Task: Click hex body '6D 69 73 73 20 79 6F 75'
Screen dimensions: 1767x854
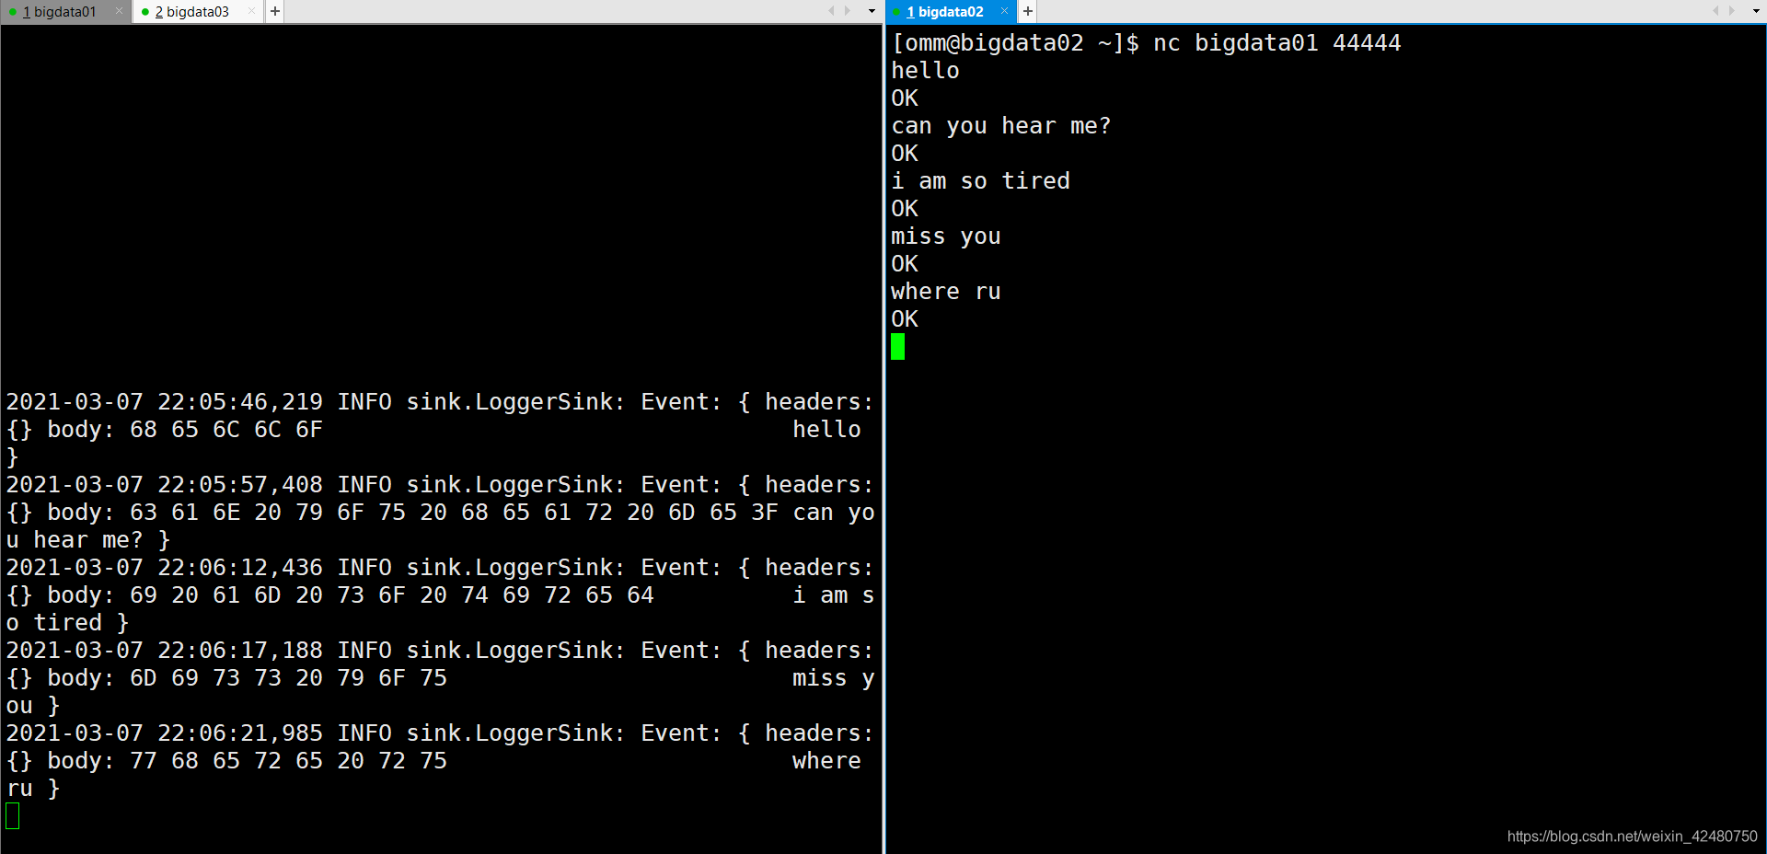Action: click(288, 678)
